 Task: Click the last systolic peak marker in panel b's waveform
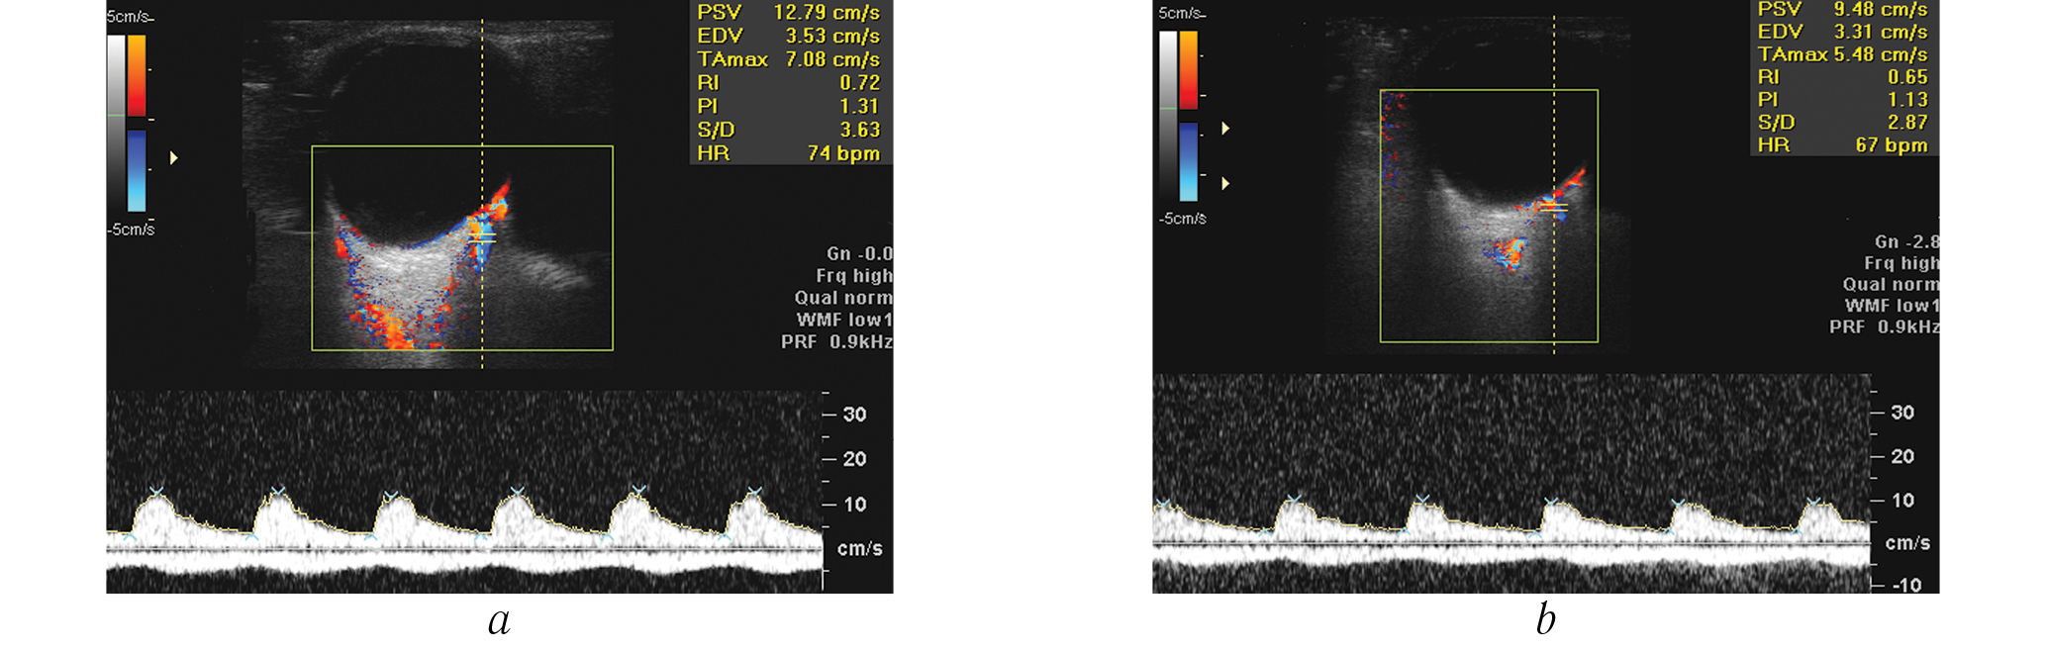[x=1813, y=502]
